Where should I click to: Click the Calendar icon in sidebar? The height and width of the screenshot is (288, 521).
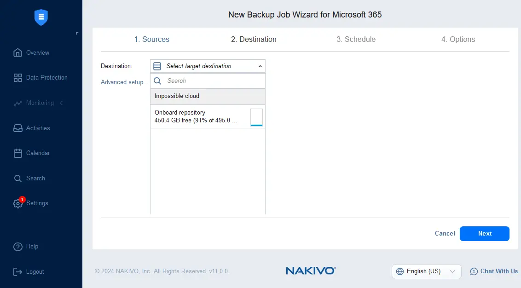click(x=17, y=153)
